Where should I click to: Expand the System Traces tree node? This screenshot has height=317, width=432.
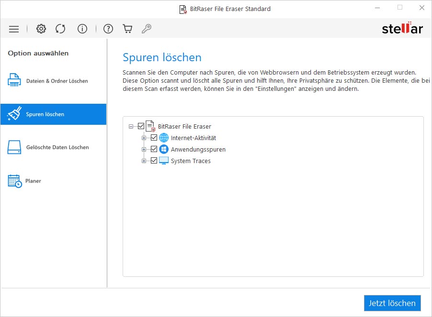[144, 161]
